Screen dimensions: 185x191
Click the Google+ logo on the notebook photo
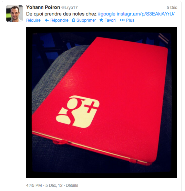78,112
